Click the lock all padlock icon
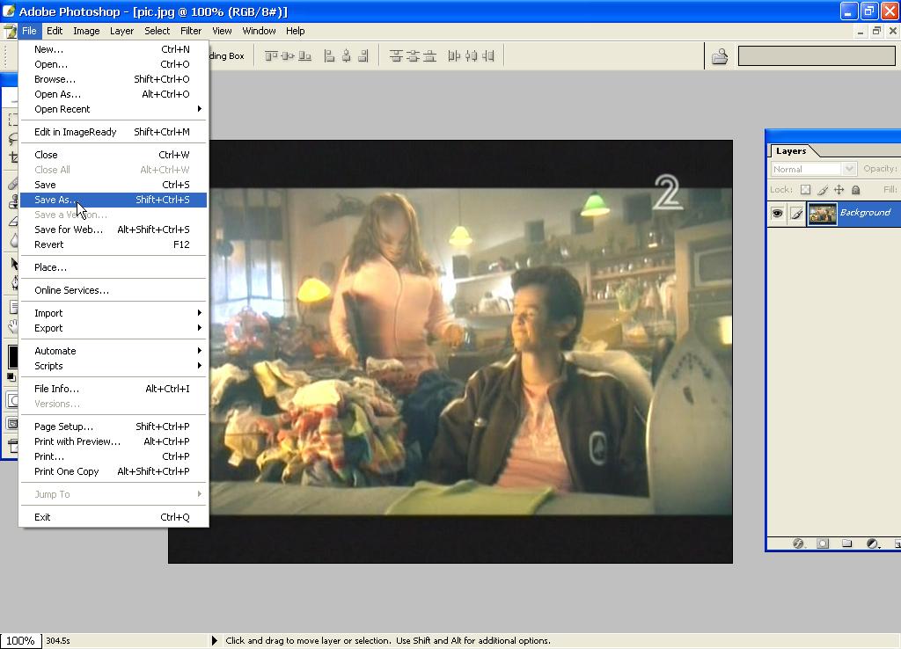This screenshot has height=649, width=901. point(855,190)
